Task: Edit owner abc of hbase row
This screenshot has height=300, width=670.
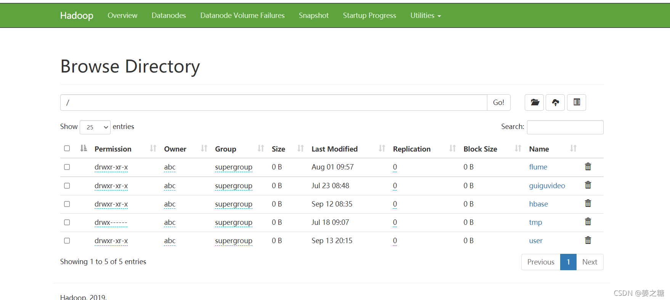Action: pyautogui.click(x=170, y=204)
